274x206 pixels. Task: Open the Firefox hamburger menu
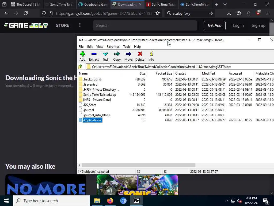tap(268, 13)
